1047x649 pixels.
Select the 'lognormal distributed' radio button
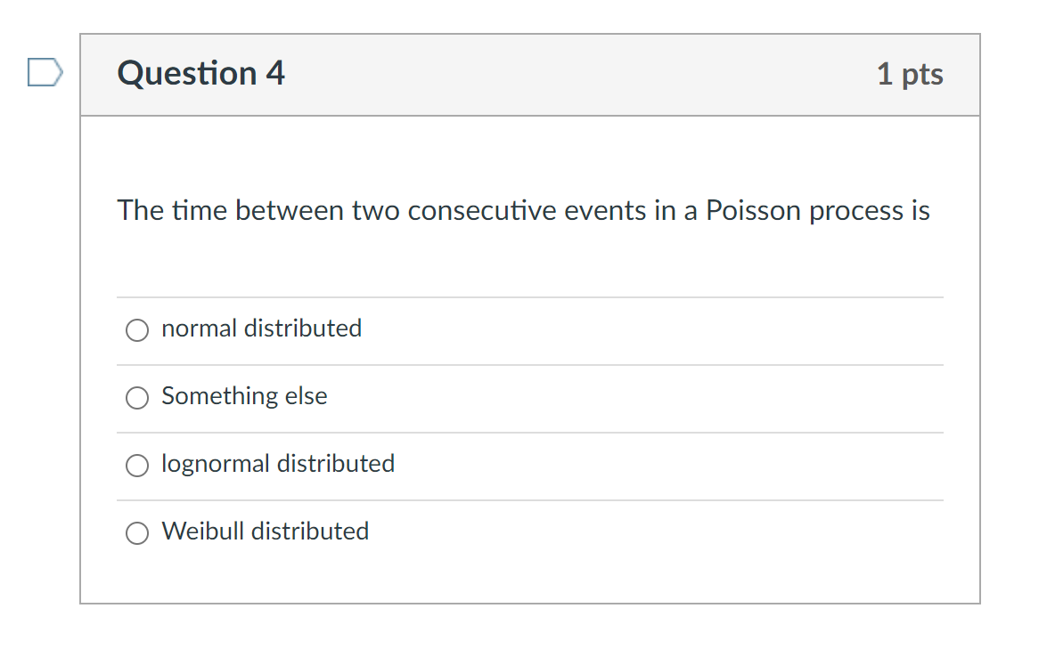point(136,465)
